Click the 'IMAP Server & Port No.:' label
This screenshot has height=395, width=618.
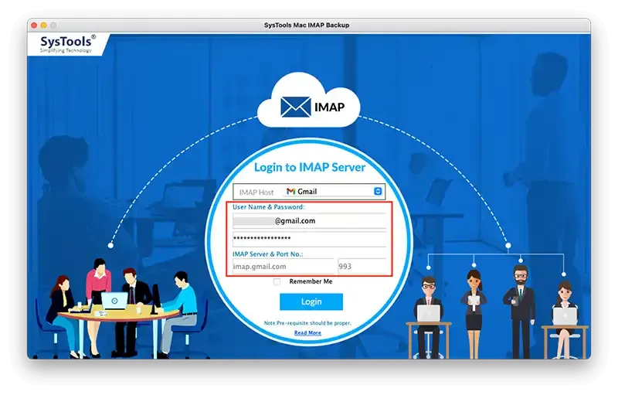pos(268,254)
